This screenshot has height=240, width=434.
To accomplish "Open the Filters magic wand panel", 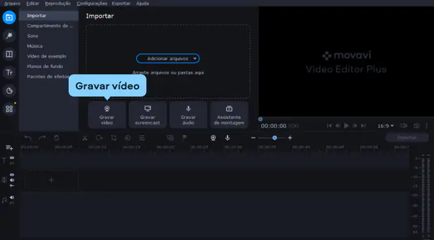I will click(x=9, y=36).
